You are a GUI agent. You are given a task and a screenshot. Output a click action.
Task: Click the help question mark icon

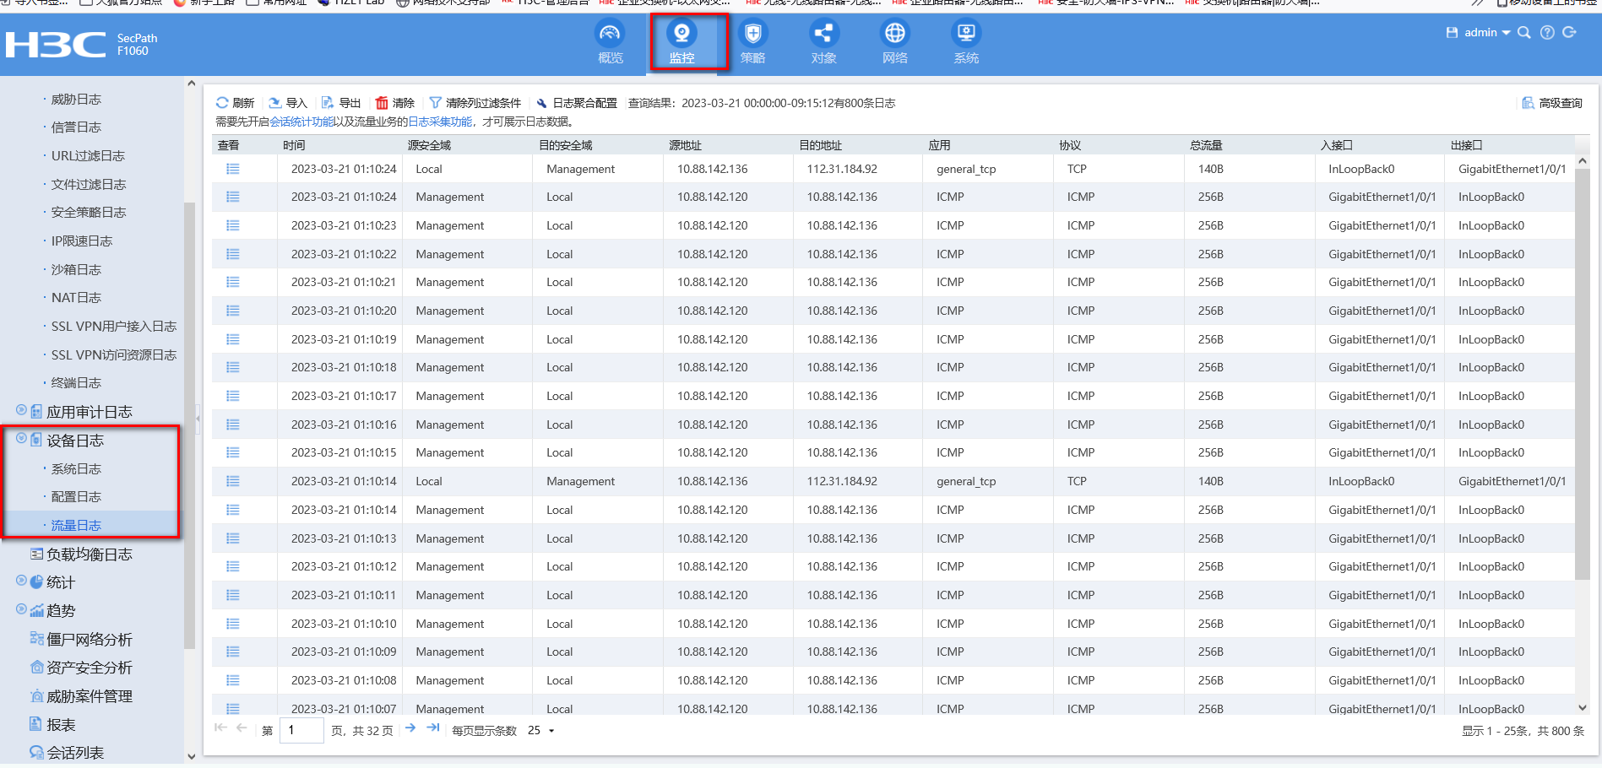[1547, 33]
